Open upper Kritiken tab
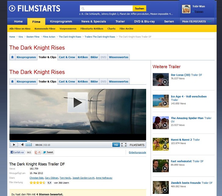This screenshot has width=222, height=196. pyautogui.click(x=83, y=57)
